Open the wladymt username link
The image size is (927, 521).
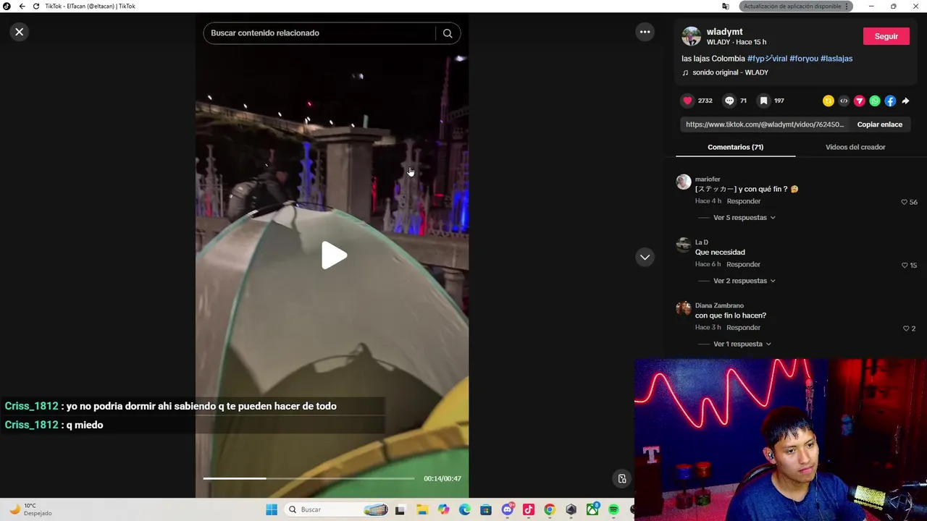click(x=725, y=32)
